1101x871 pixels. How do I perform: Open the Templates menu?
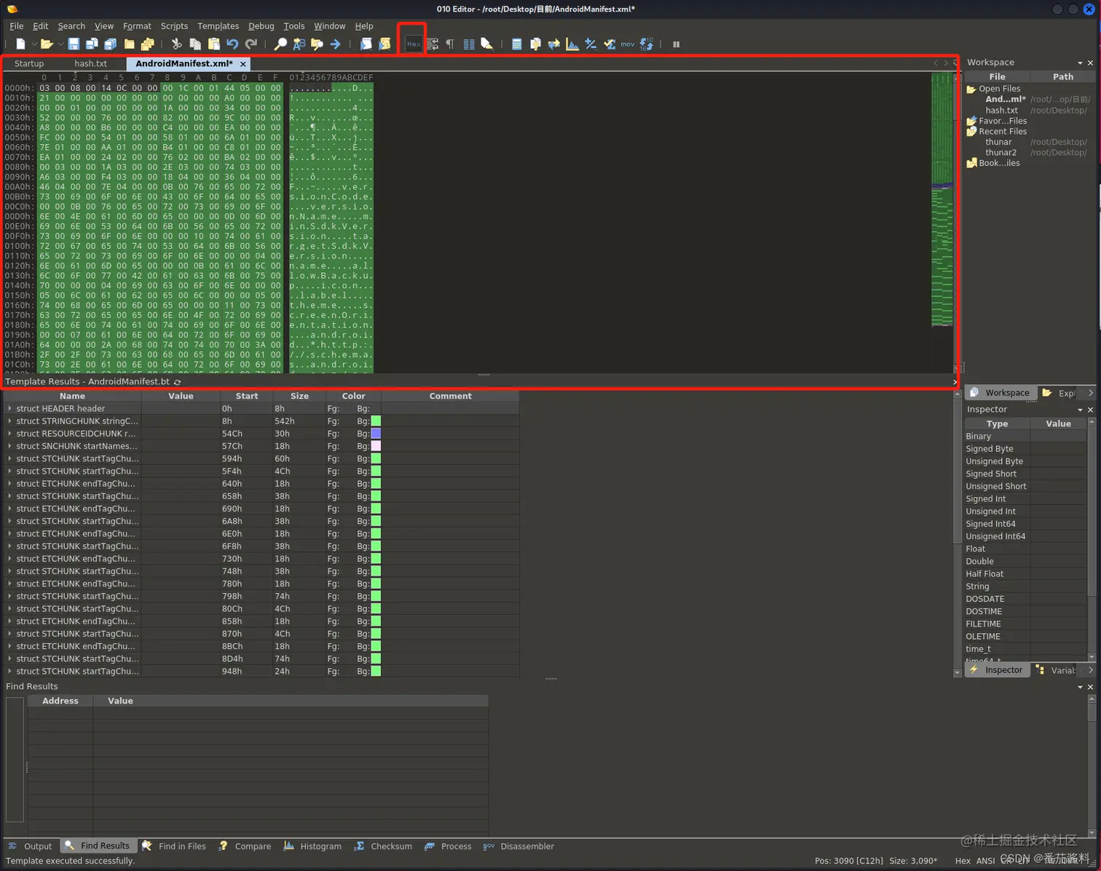click(x=218, y=26)
